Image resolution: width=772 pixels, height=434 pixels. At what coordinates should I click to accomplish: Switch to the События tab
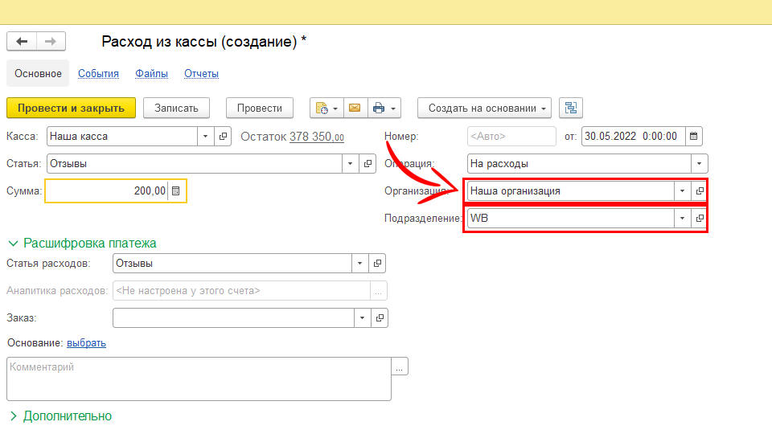(x=98, y=74)
